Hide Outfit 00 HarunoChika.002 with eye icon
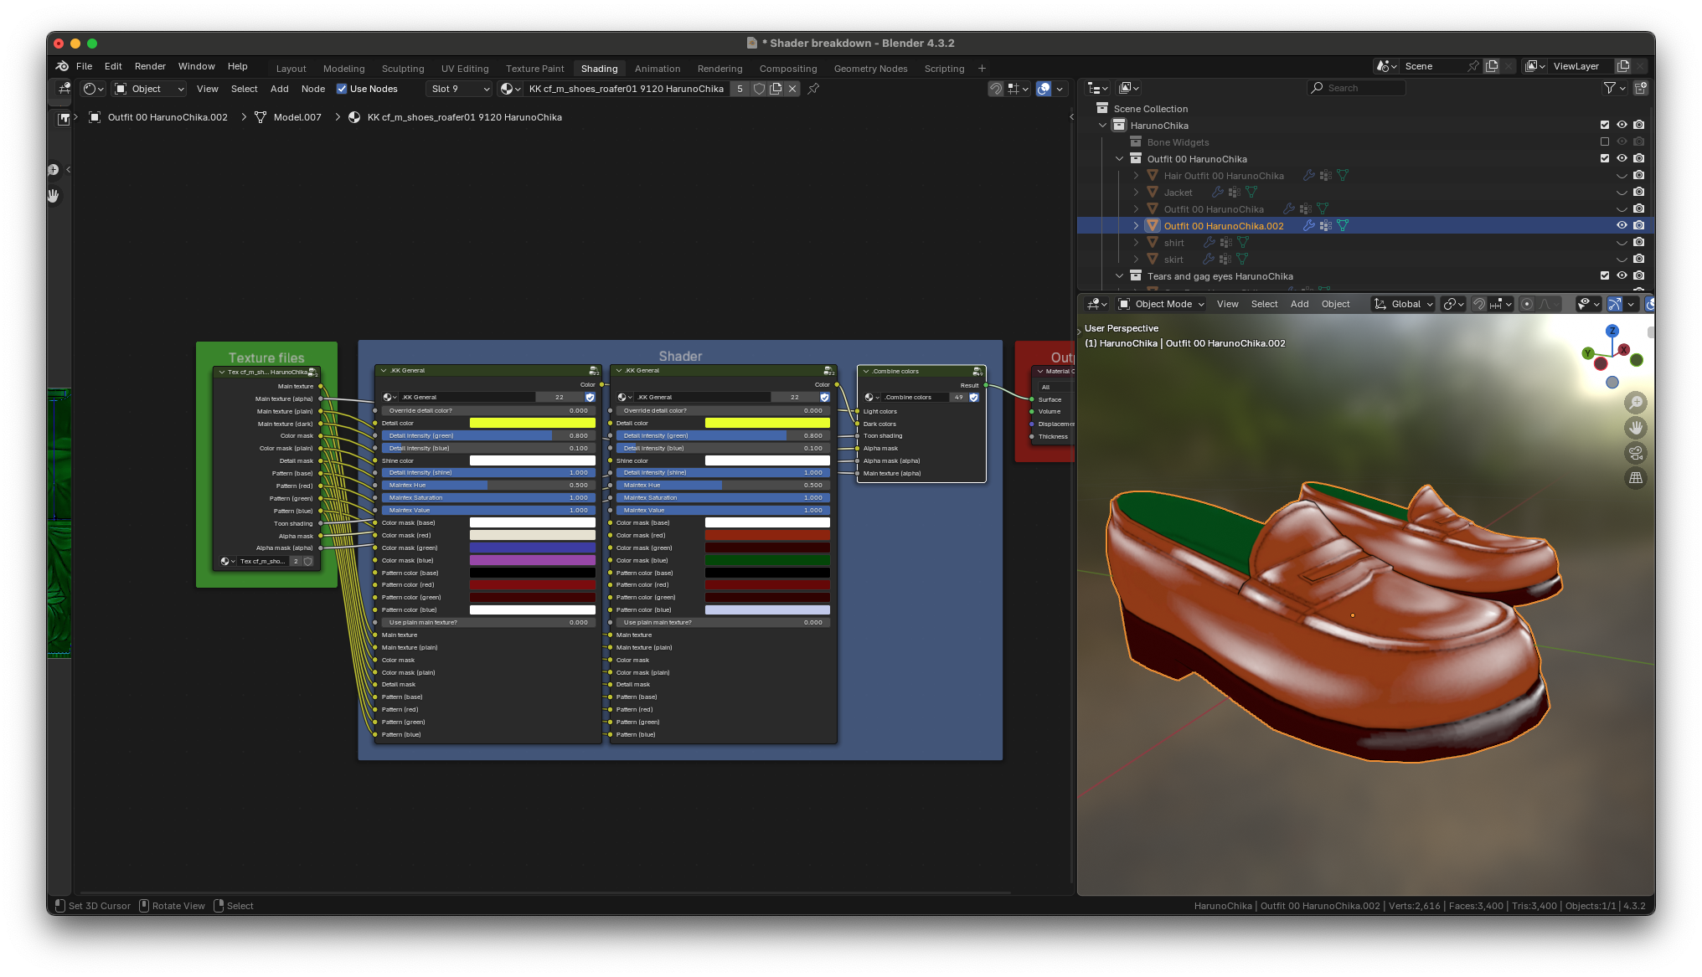Screen dimensions: 1702x977 pyautogui.click(x=1622, y=225)
